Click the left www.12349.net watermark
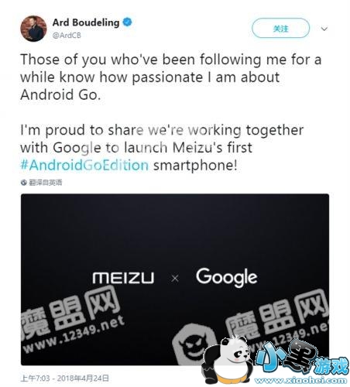The width and height of the screenshot is (350, 387). click(x=74, y=334)
